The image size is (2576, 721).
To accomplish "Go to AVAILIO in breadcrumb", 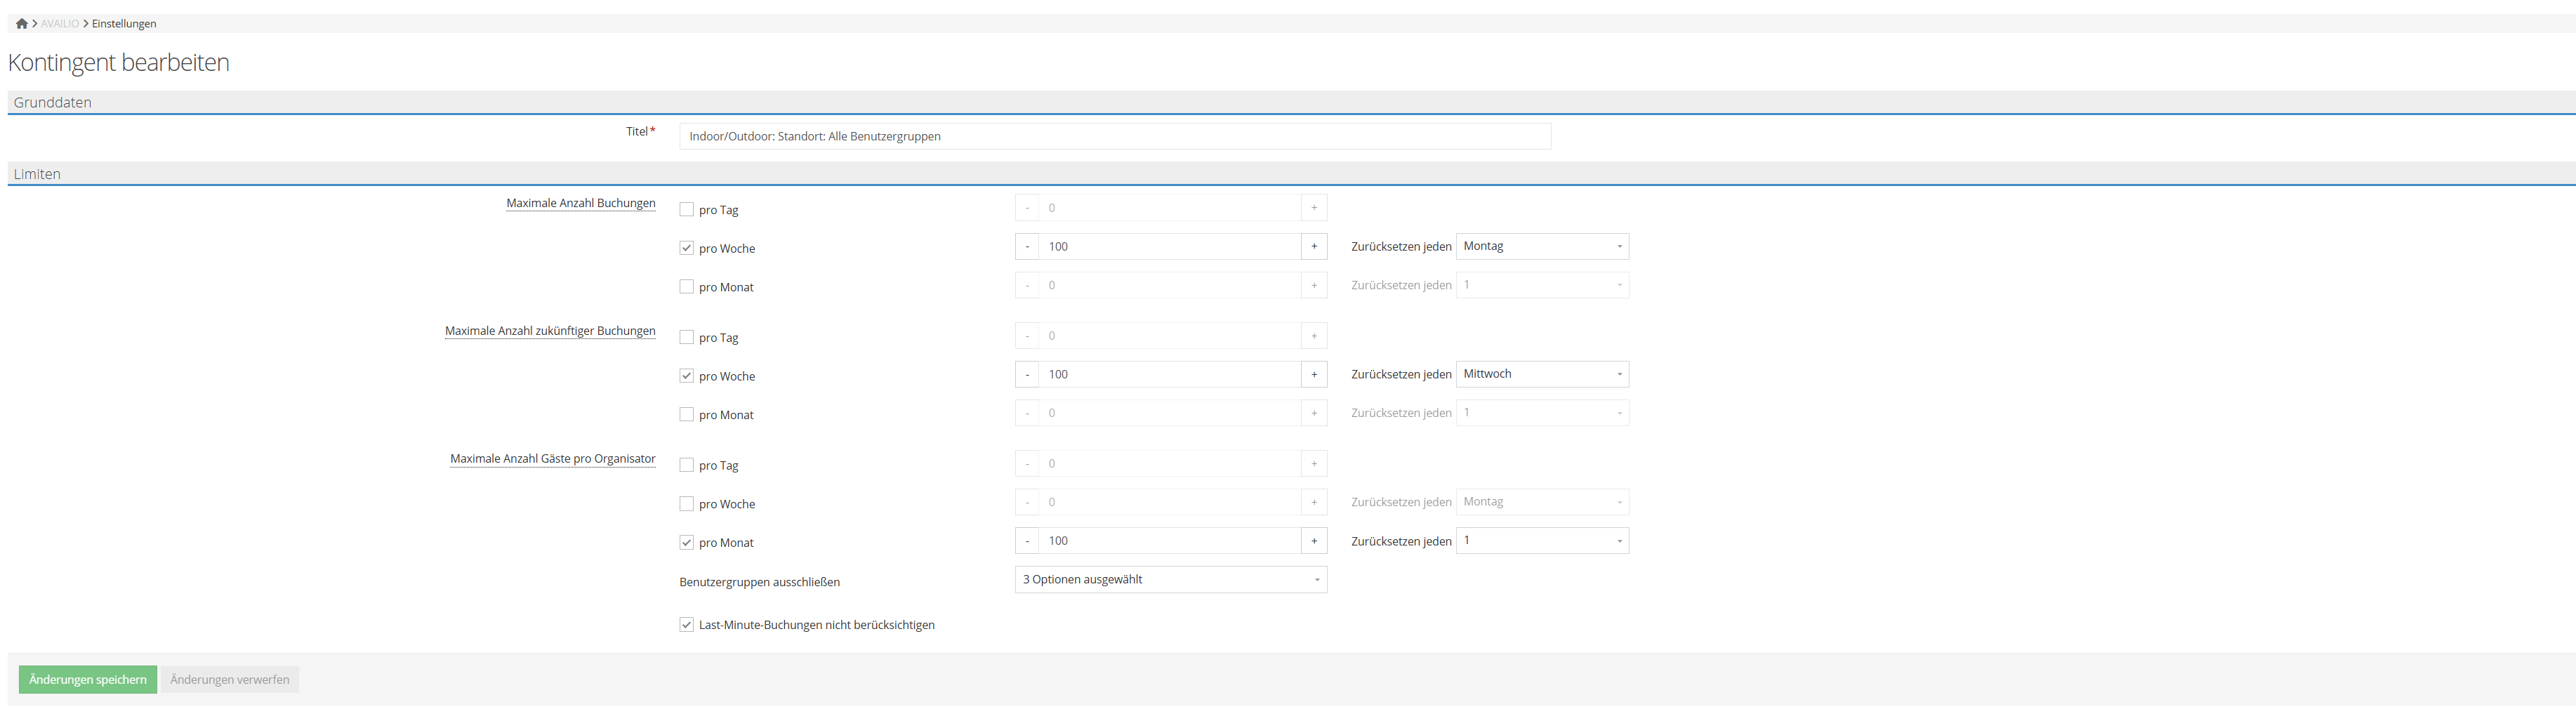I will [60, 24].
